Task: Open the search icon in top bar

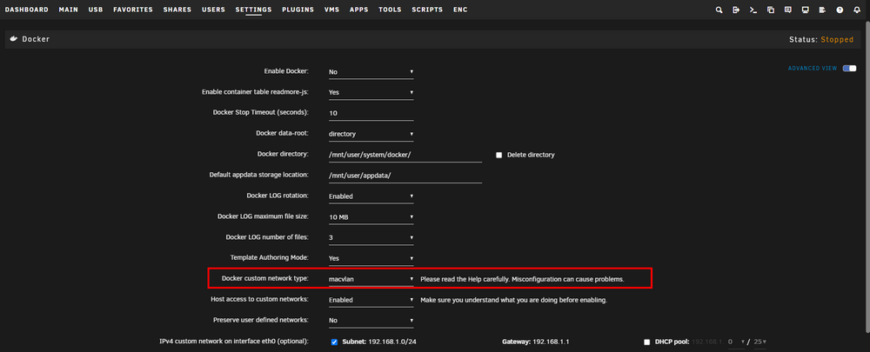Action: [x=719, y=10]
